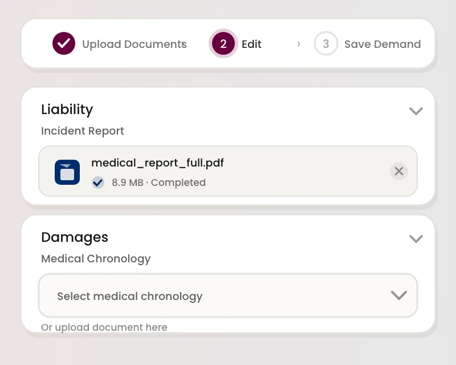This screenshot has height=365, width=456.
Task: Click the medical chronology dropdown arrow
Action: [x=398, y=295]
